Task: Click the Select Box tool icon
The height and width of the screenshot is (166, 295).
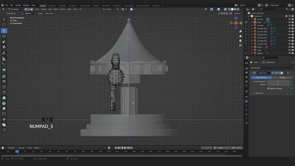Action: 4,19
